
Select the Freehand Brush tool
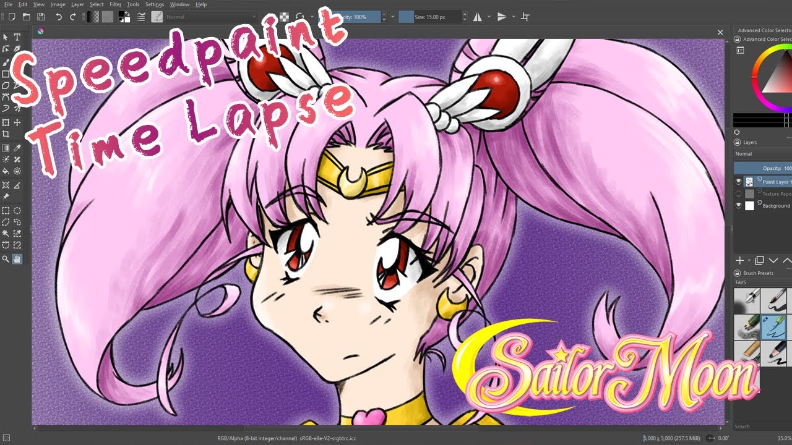pos(6,62)
